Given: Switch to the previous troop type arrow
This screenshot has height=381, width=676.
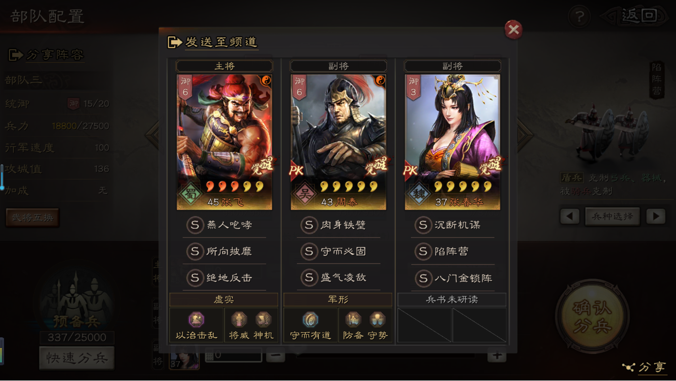Looking at the screenshot, I should click(570, 216).
